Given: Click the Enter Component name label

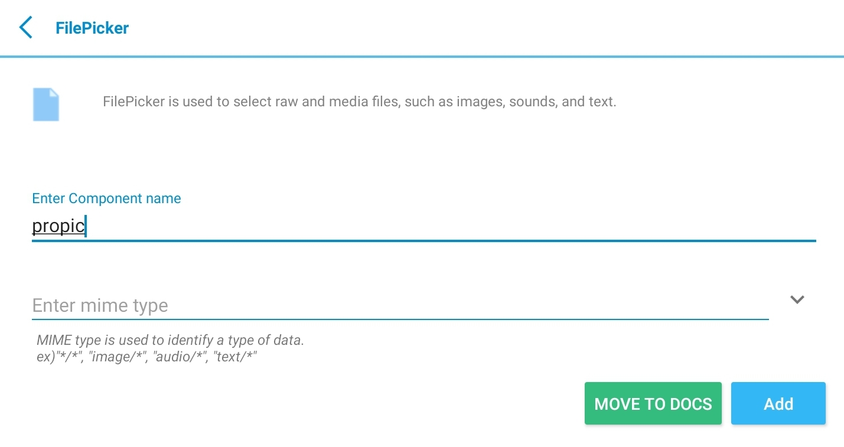Looking at the screenshot, I should tap(106, 198).
